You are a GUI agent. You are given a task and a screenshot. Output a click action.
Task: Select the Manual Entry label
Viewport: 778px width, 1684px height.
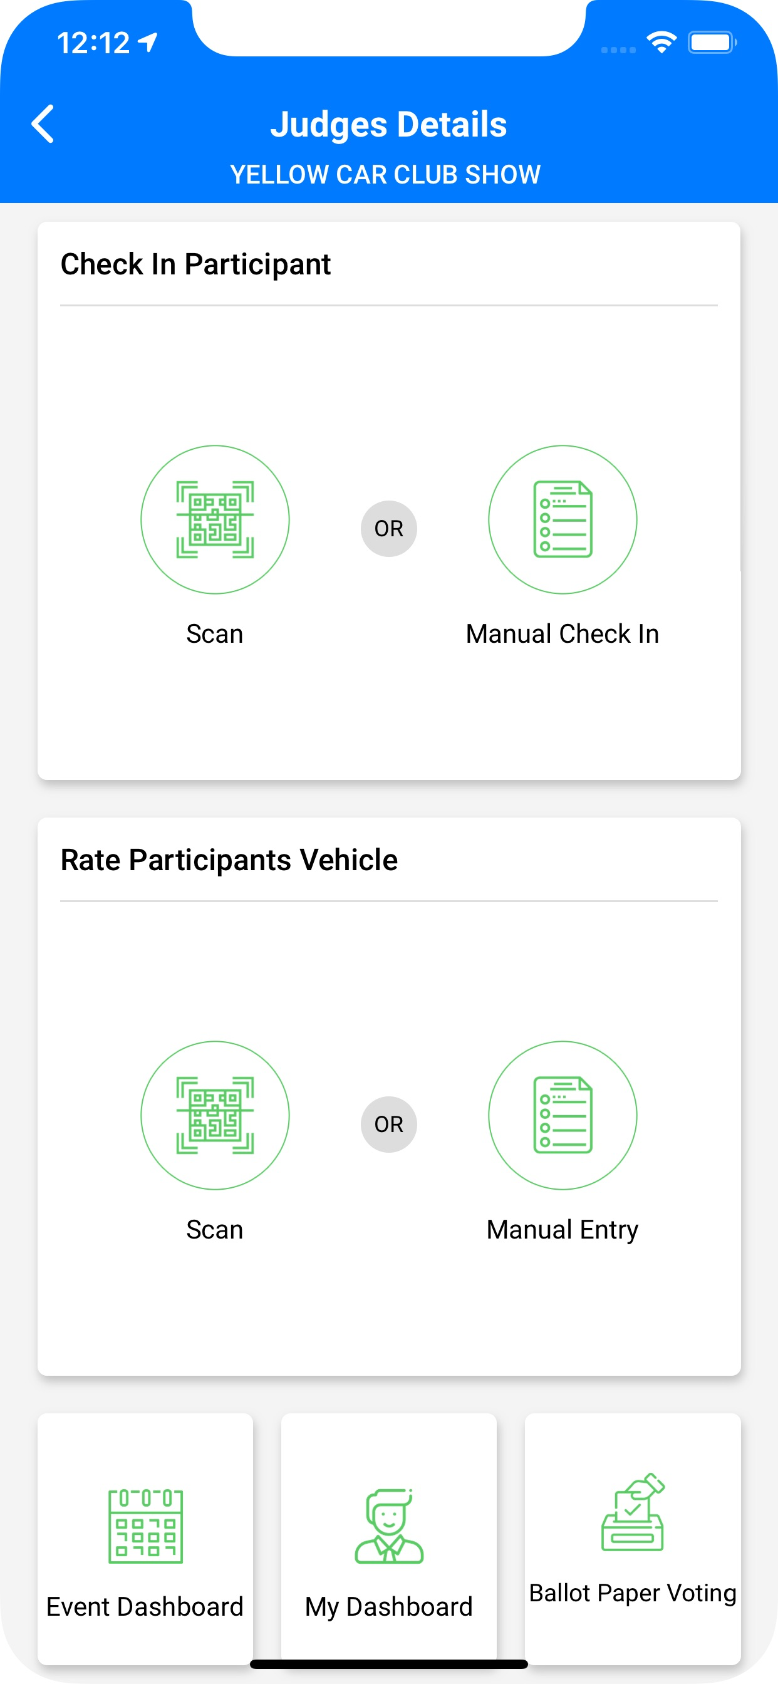coord(563,1230)
